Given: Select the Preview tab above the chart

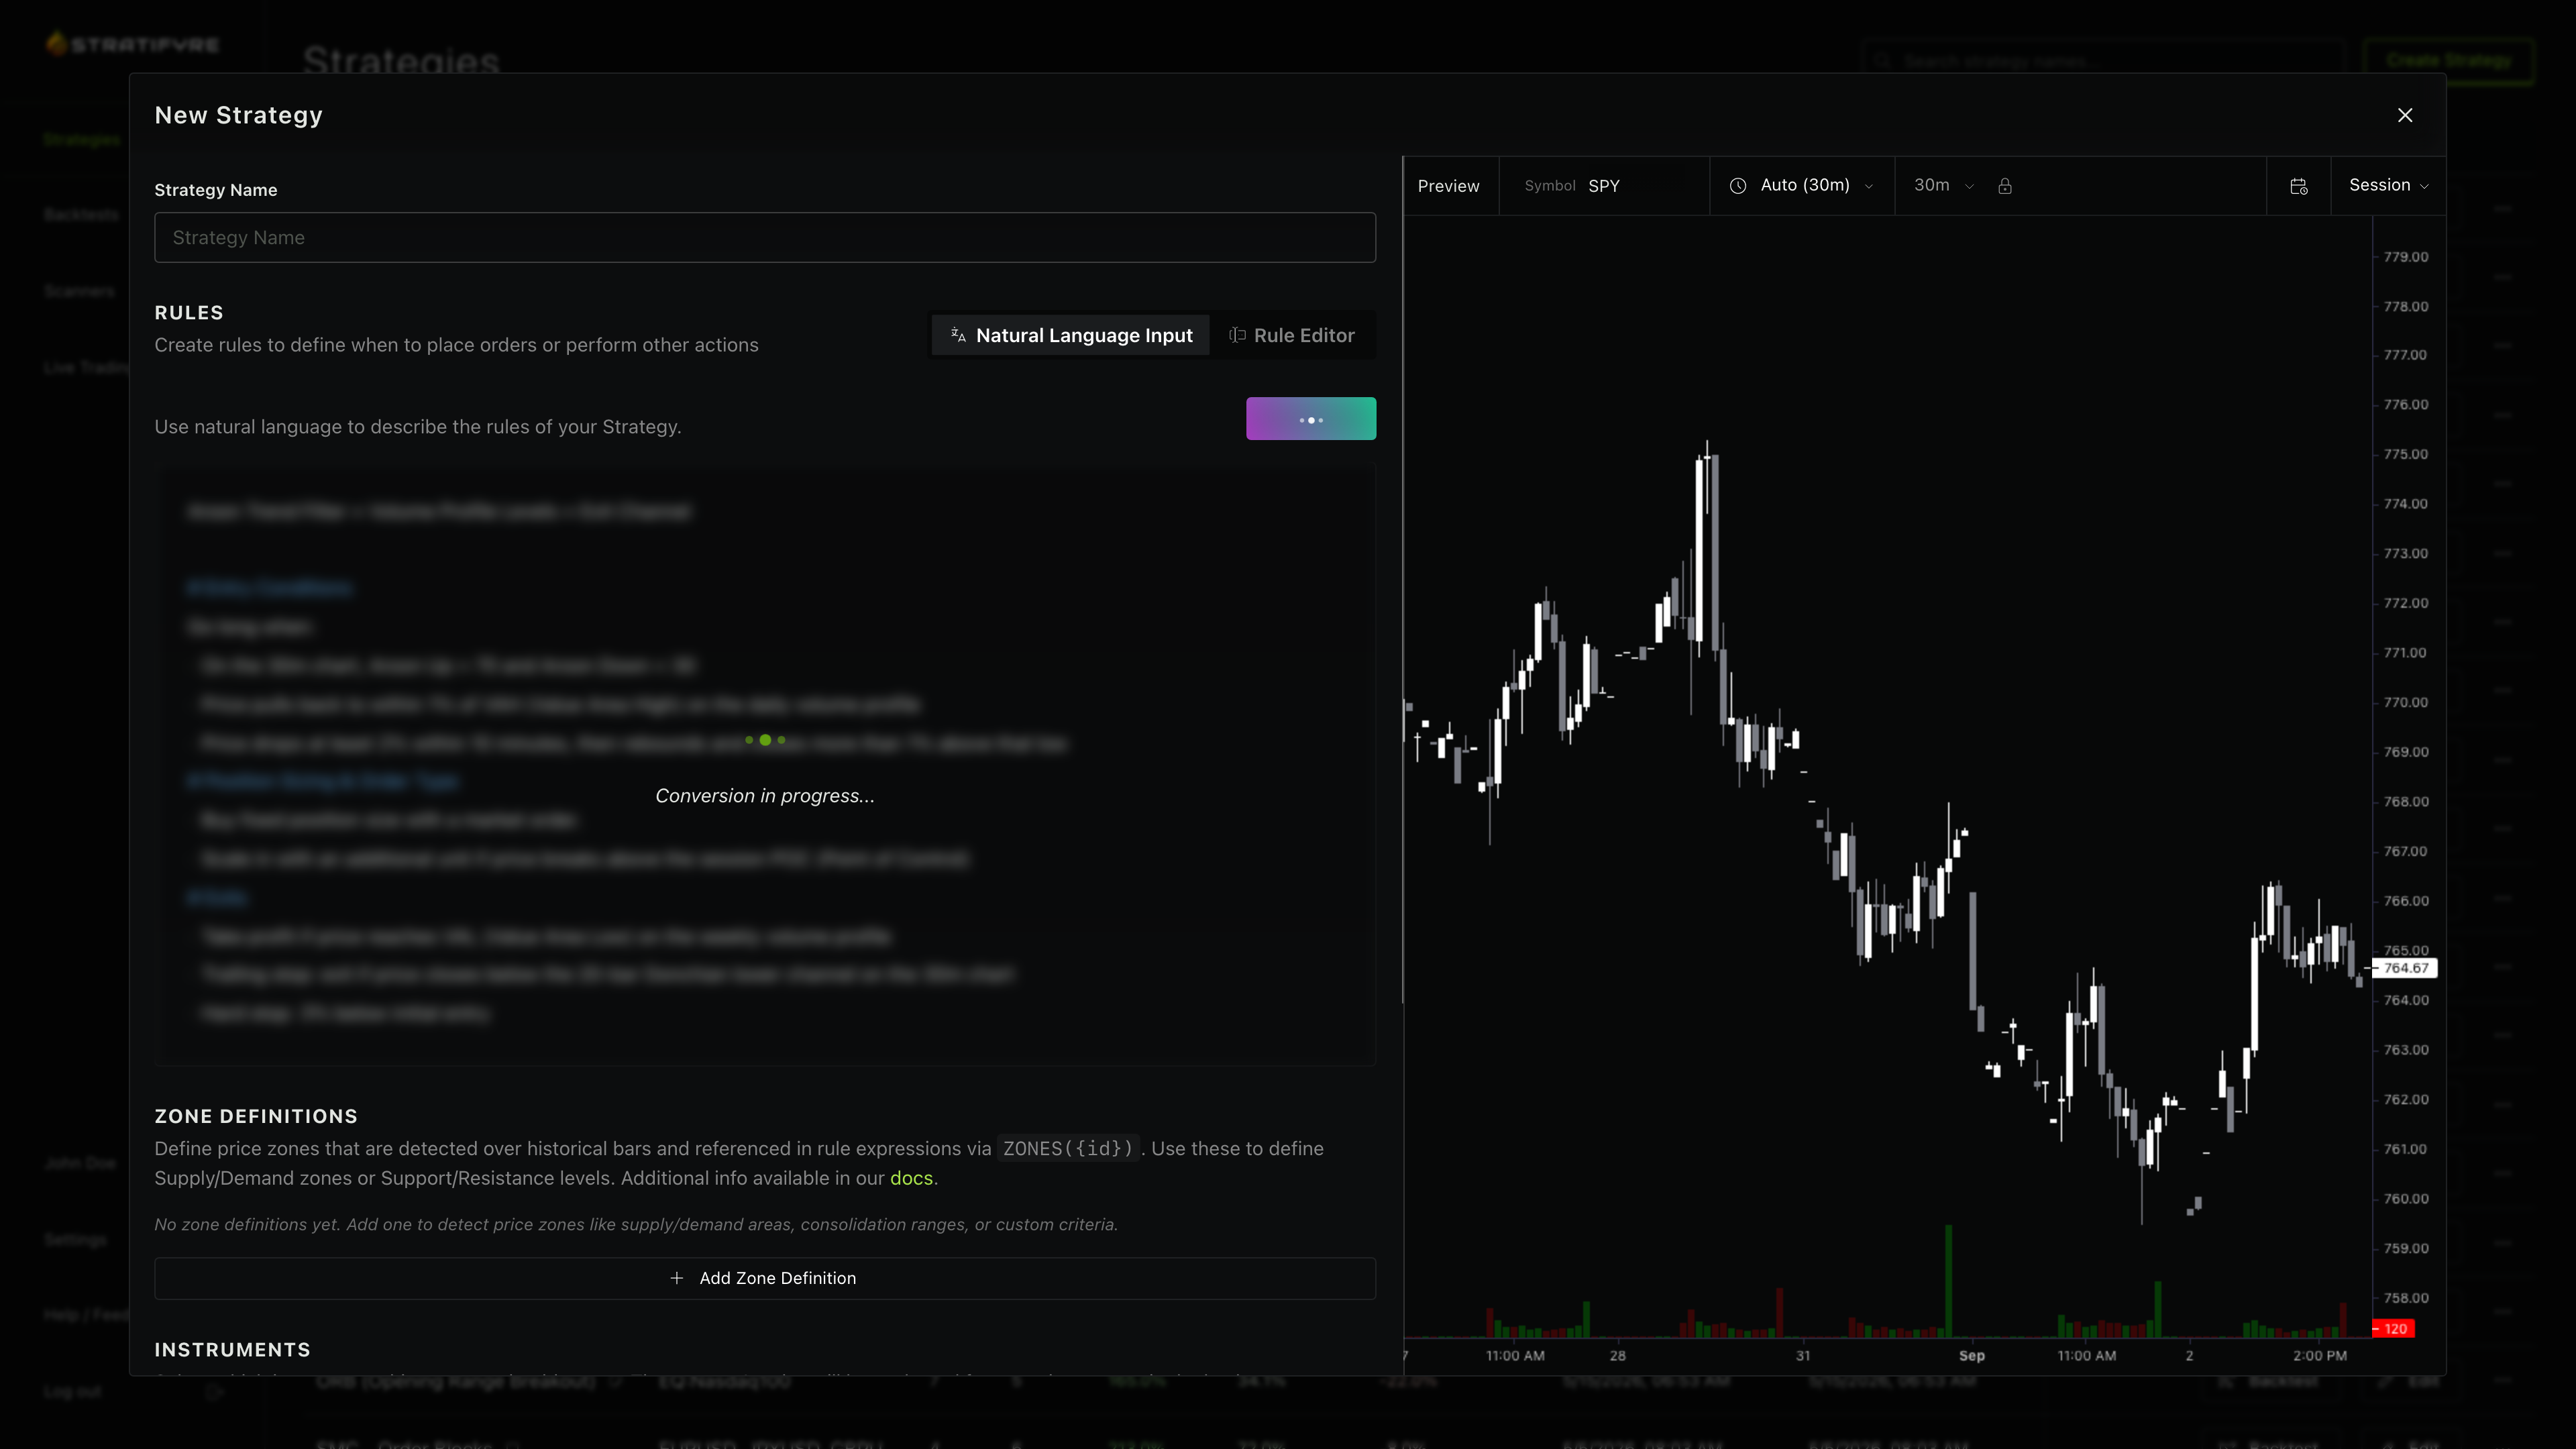Looking at the screenshot, I should click(x=1448, y=186).
